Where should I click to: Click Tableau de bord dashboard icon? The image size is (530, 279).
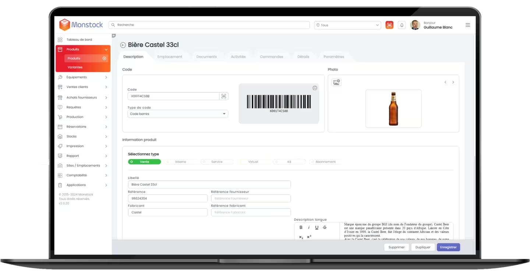tap(60, 39)
